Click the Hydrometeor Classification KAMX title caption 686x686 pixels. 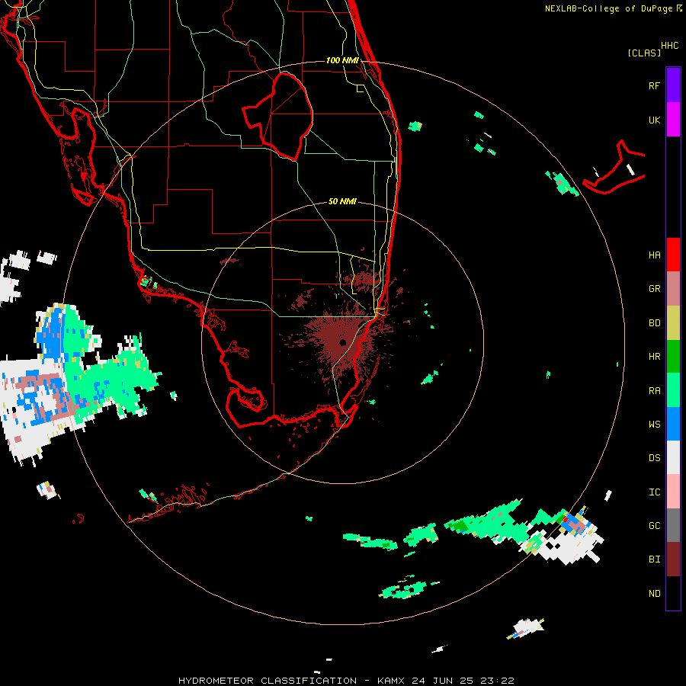(x=346, y=681)
